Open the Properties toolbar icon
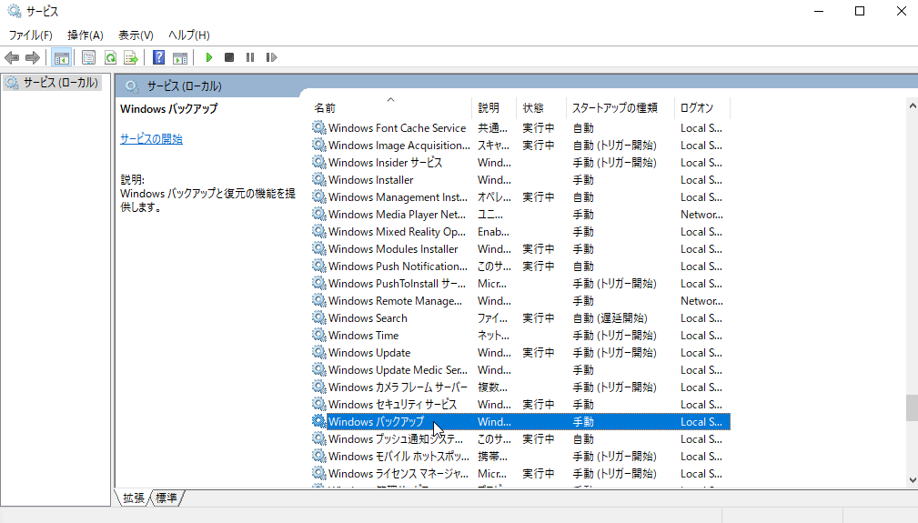The image size is (918, 523). [88, 57]
